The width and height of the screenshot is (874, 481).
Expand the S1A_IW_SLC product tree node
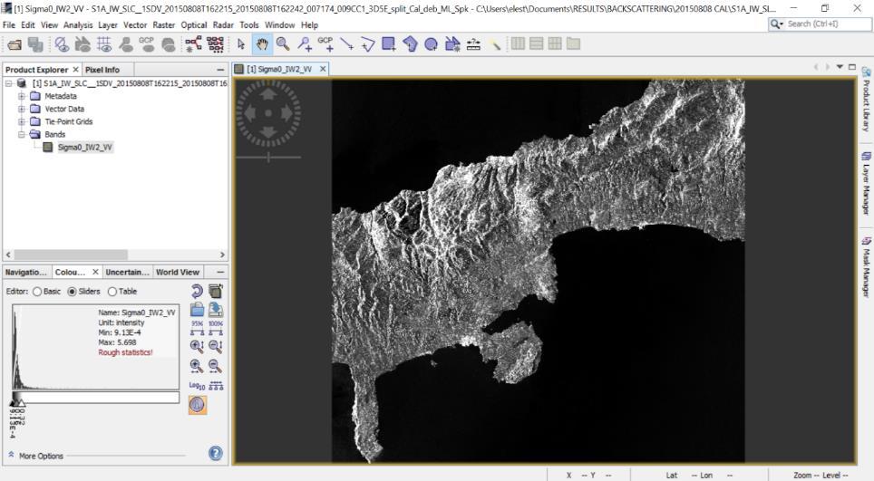(9, 83)
